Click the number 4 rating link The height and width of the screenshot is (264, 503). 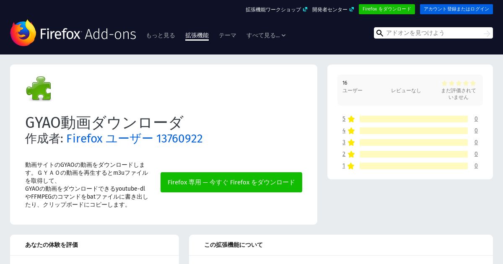pos(344,131)
